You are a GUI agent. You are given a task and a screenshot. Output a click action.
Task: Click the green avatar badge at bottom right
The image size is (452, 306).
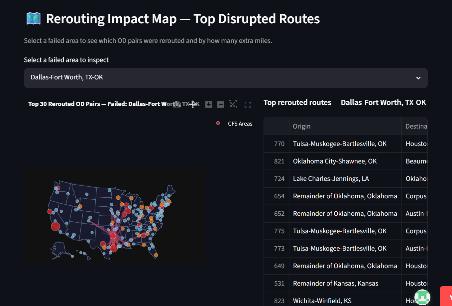(x=422, y=297)
